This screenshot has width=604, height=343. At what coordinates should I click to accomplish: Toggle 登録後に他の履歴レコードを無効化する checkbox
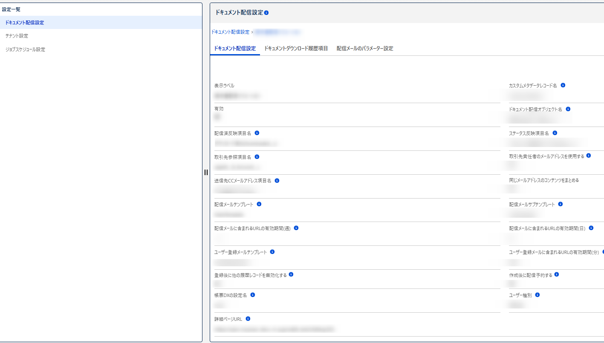[x=217, y=283]
